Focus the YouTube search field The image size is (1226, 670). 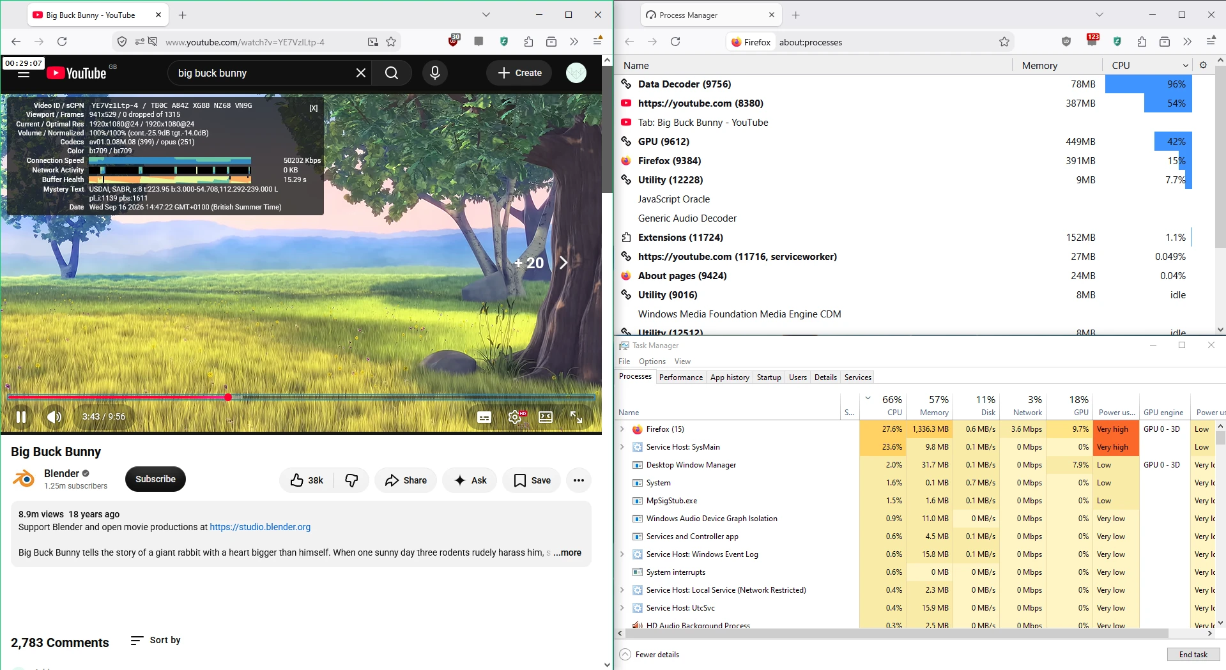[262, 73]
